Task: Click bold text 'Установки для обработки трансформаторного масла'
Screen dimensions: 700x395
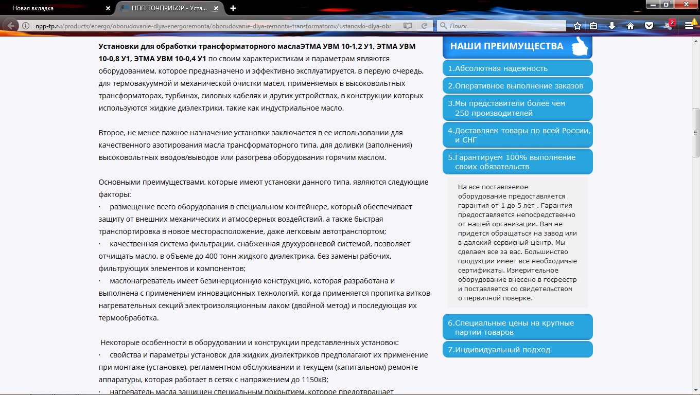Action: 199,46
